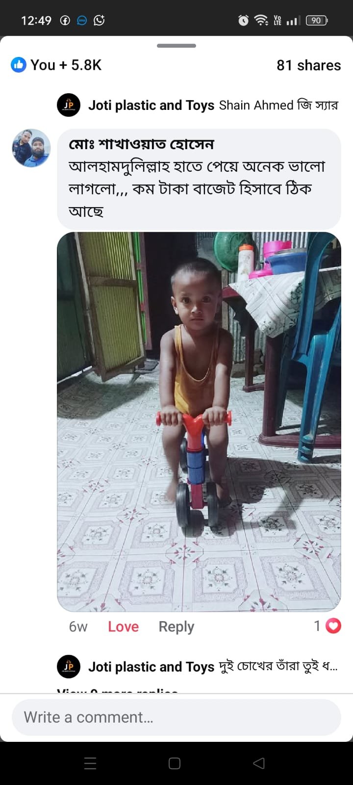353x785 pixels.
Task: Tap the Facebook notification status icon
Action: [x=65, y=20]
